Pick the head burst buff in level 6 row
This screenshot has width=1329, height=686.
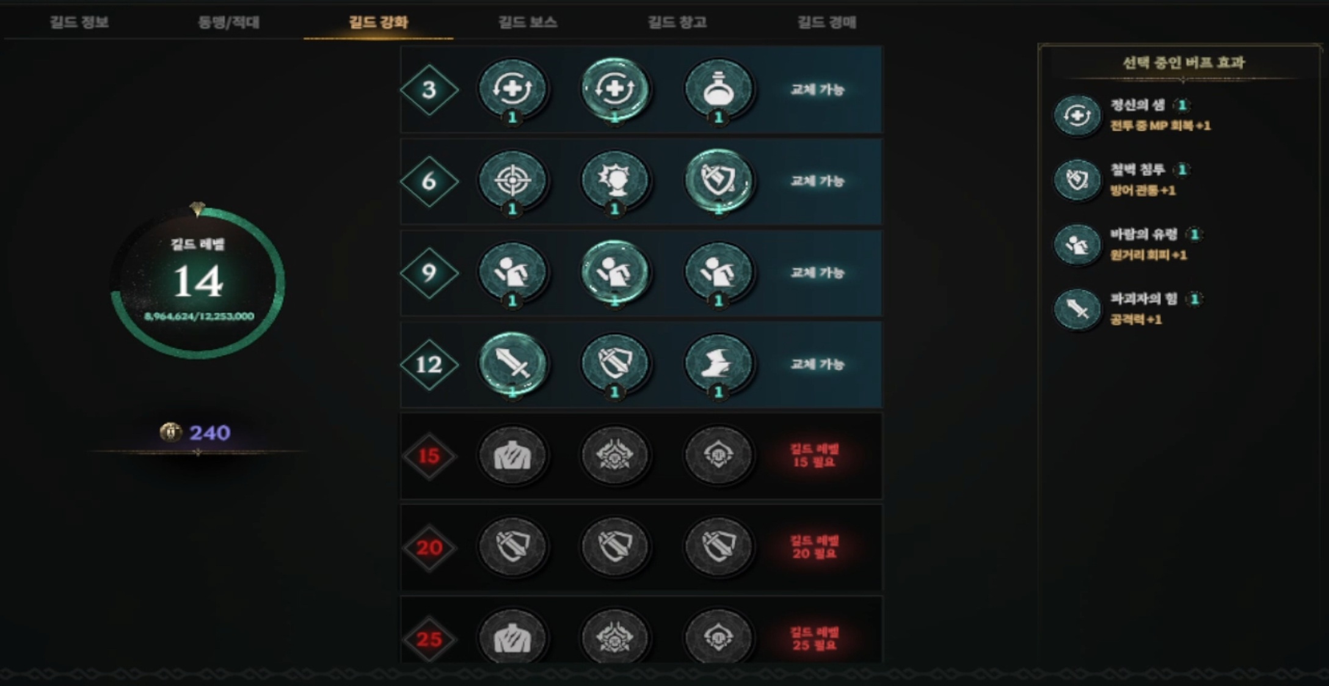pyautogui.click(x=615, y=181)
